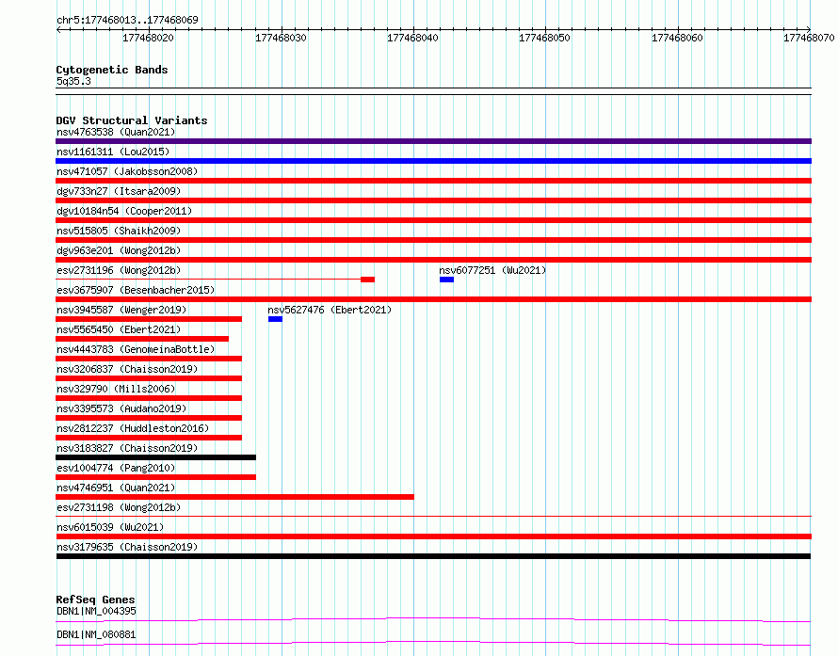Image resolution: width=838 pixels, height=656 pixels.
Task: Click ruler position 177468040
Action: point(412,38)
